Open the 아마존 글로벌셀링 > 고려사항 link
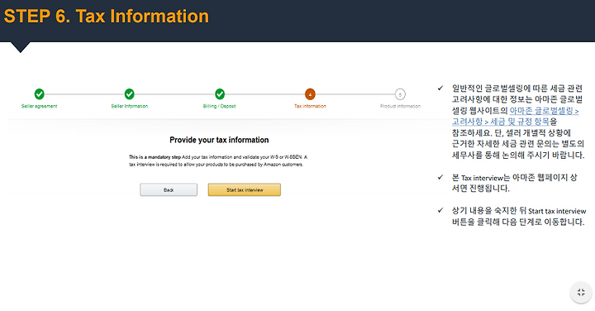595x311 pixels. 515,116
